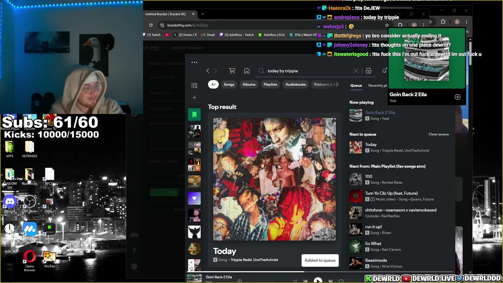Open WizTree desktop shortcut

pos(50,259)
